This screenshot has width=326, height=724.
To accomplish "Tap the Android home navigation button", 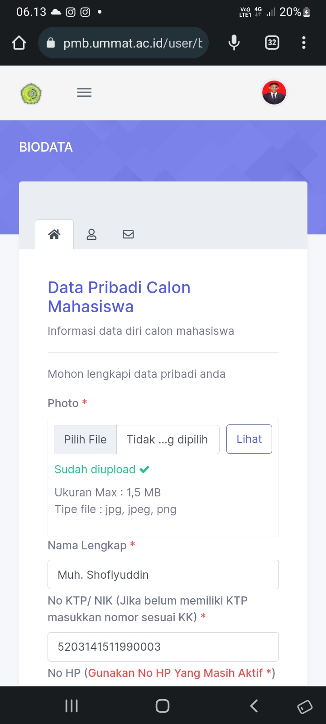I will tap(163, 706).
